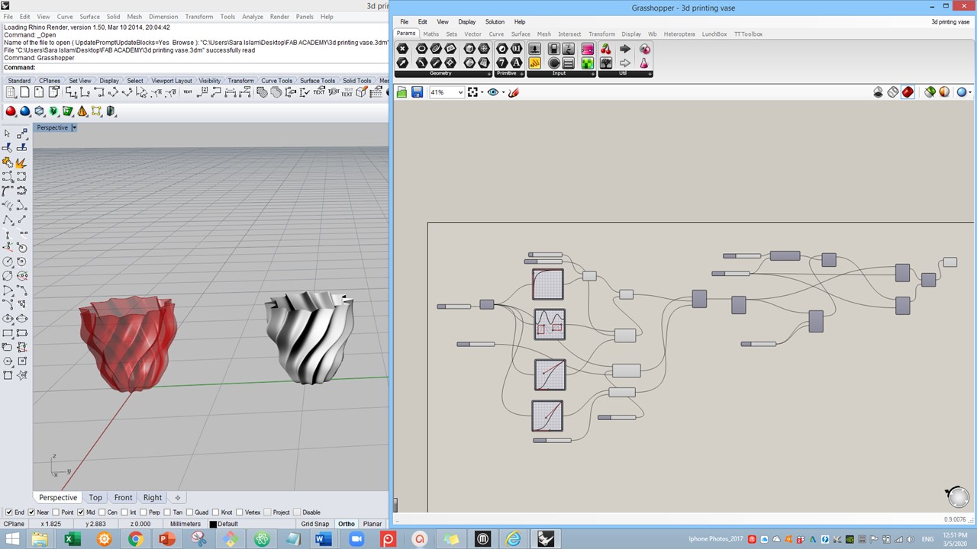Open the 41% zoom level combo box
977x549 pixels.
click(447, 92)
